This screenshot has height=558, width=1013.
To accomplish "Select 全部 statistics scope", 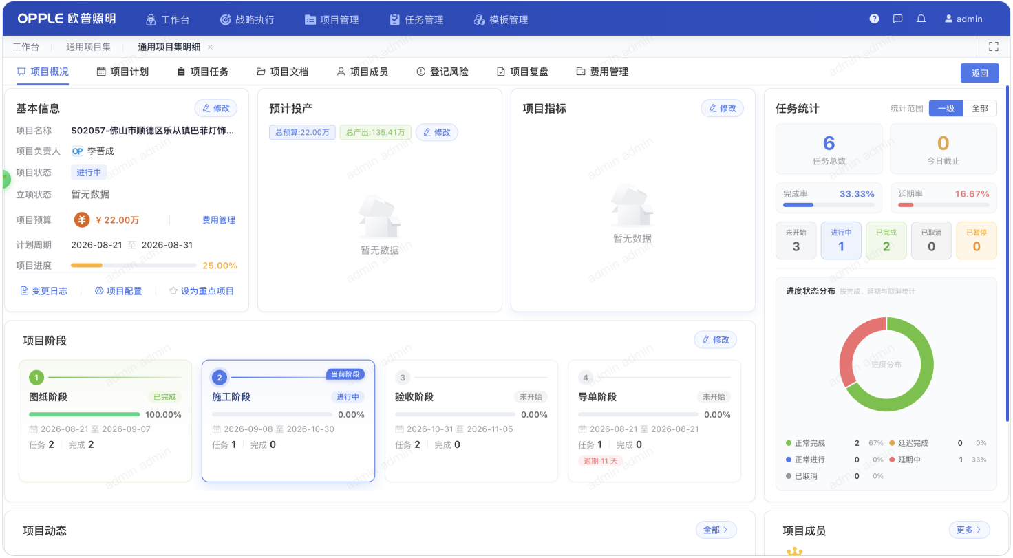I will pos(980,108).
